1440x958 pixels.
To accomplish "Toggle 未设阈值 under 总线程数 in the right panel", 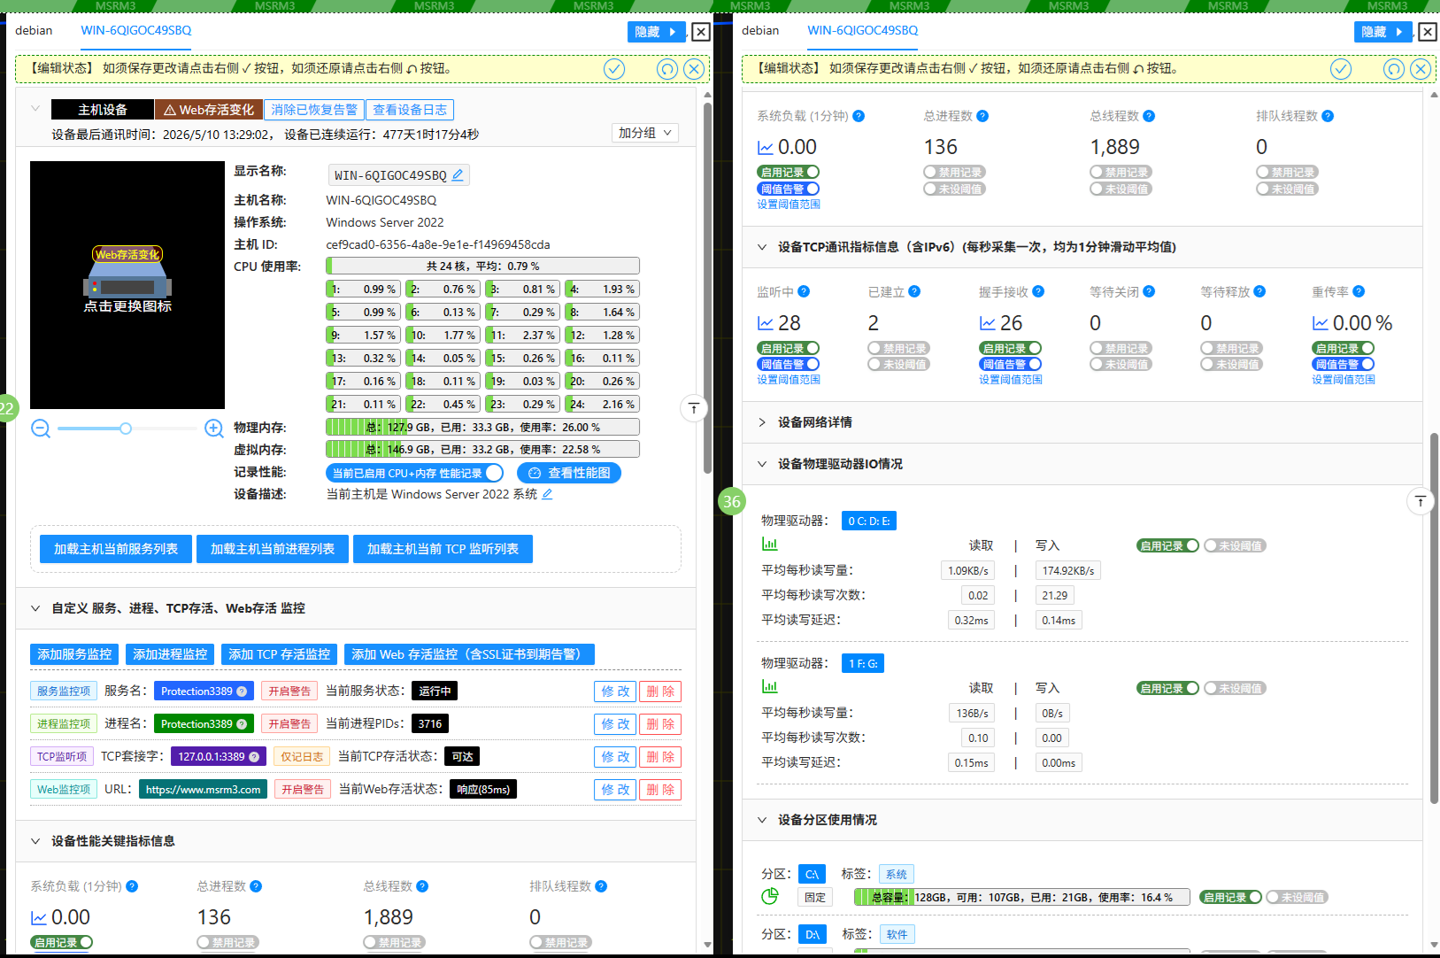I will (x=1120, y=189).
